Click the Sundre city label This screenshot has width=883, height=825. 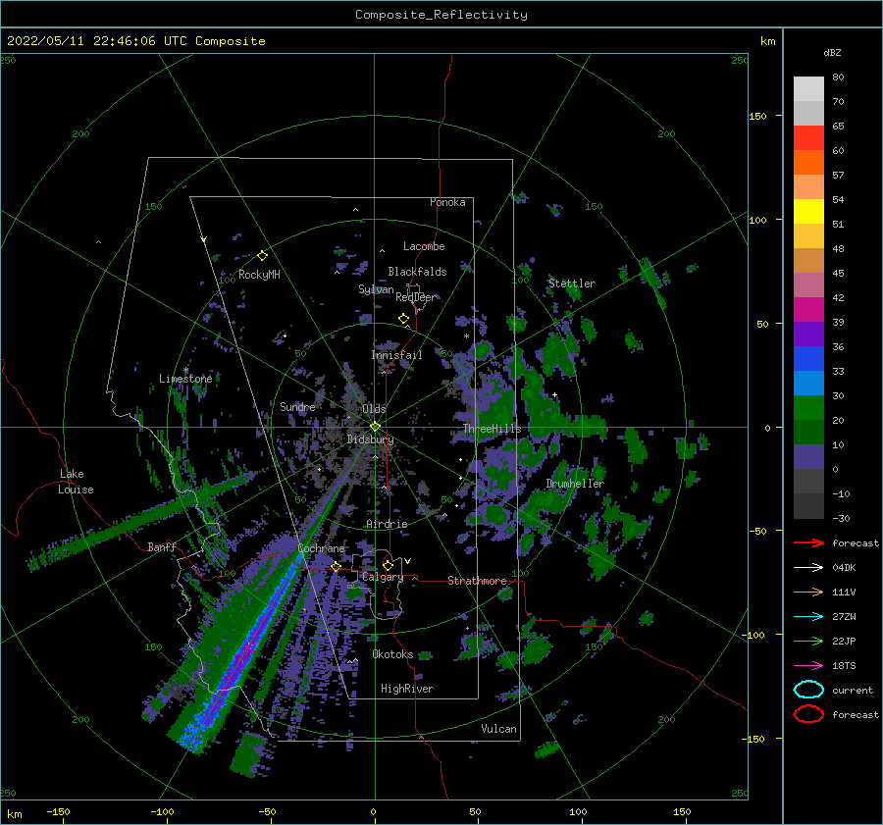(297, 406)
